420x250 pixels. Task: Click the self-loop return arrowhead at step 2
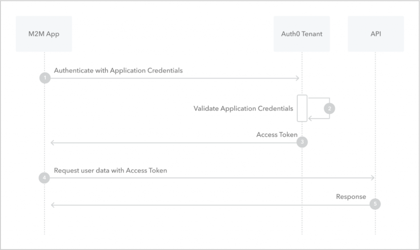pyautogui.click(x=310, y=118)
